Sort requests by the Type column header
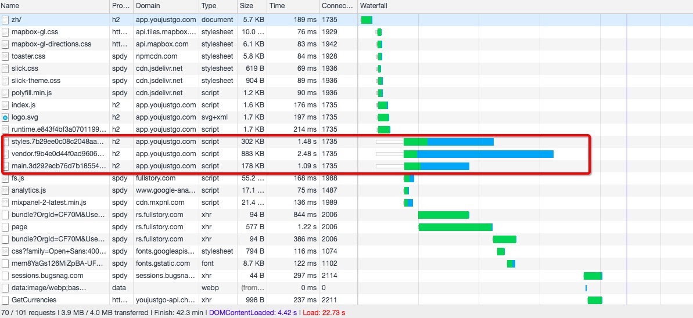The height and width of the screenshot is (318, 693). (x=217, y=6)
